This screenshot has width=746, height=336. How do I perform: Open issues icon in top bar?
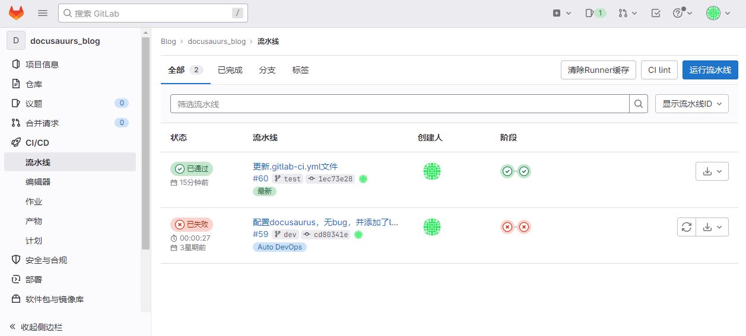(595, 13)
